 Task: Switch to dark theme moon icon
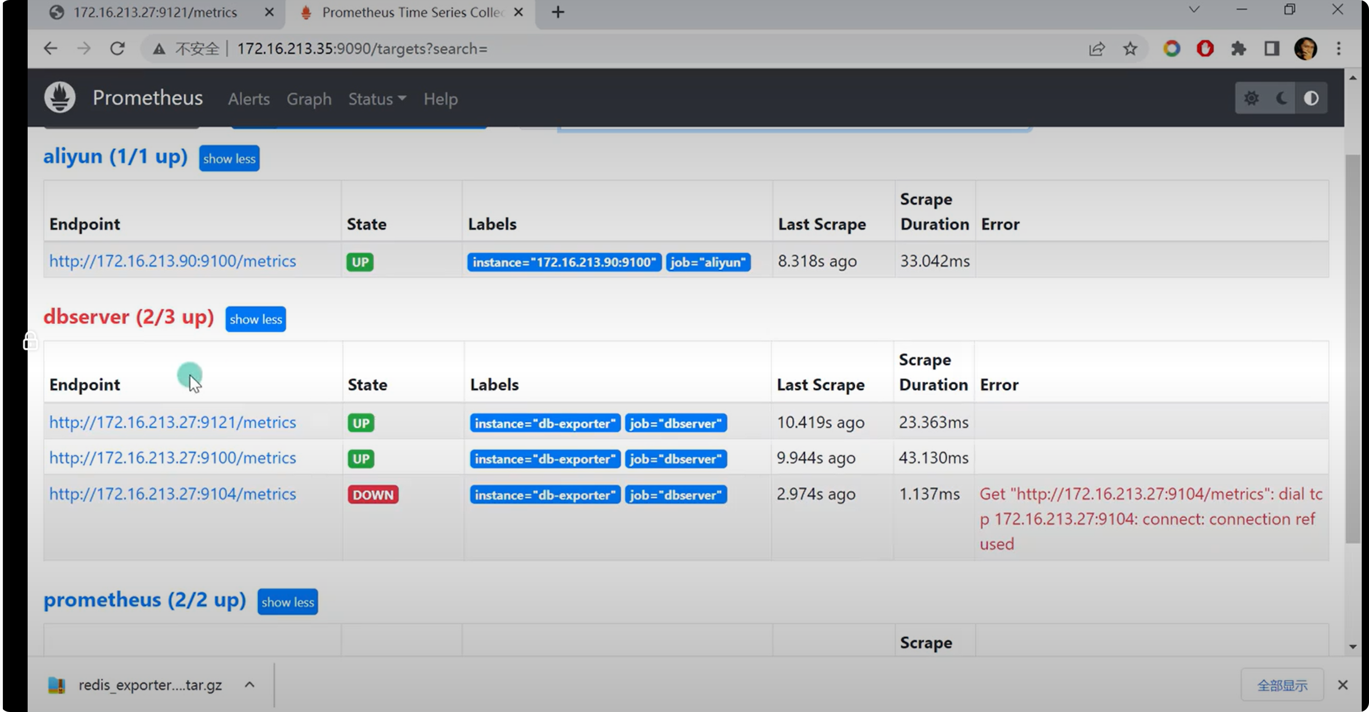(x=1281, y=98)
